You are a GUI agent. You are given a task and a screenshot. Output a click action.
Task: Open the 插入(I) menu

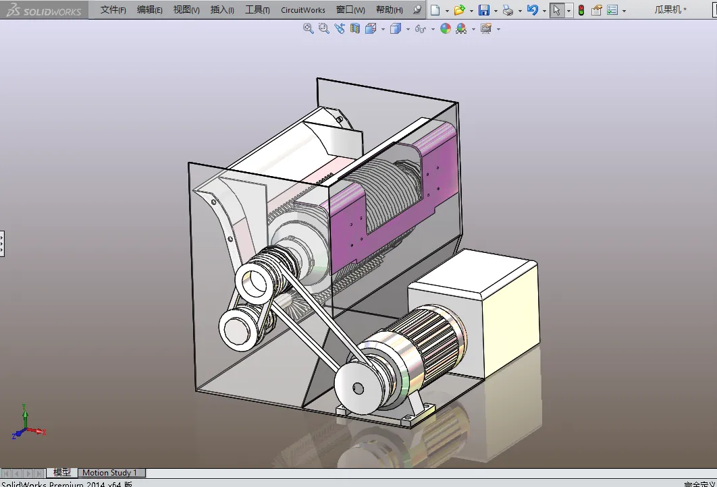pyautogui.click(x=222, y=9)
